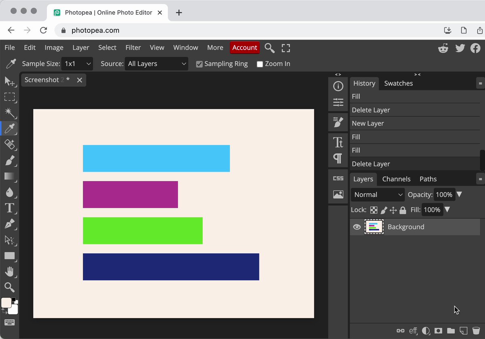485x339 pixels.
Task: Open the Properties sliders panel icon
Action: click(338, 103)
